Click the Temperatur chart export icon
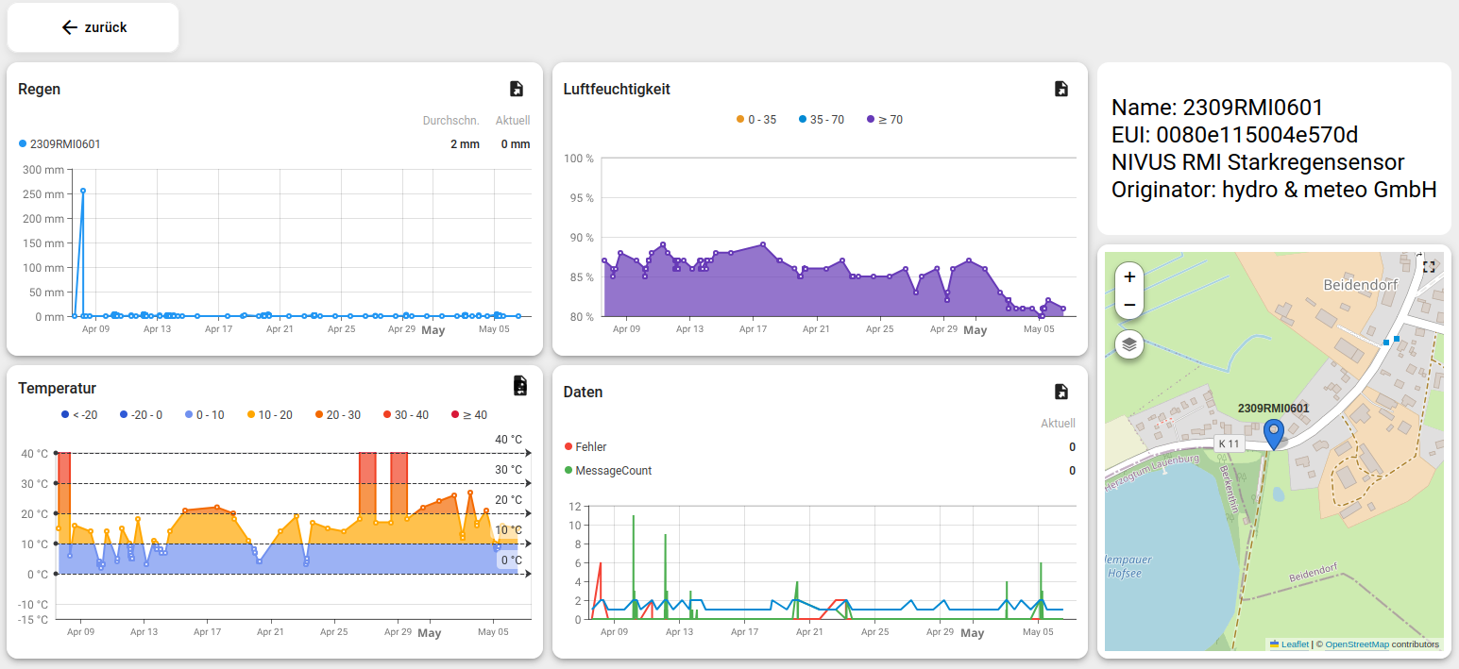The height and width of the screenshot is (669, 1459). tap(519, 385)
